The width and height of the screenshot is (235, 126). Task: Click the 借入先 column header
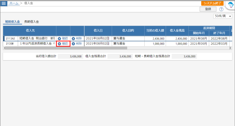[x=30, y=30]
